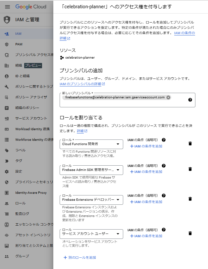Click the Identity-Aware Proxy icon

point(7,193)
